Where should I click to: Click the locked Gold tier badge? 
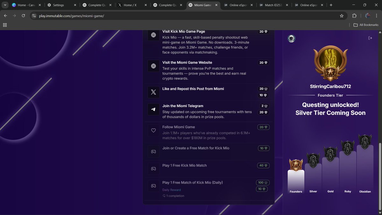click(x=330, y=154)
